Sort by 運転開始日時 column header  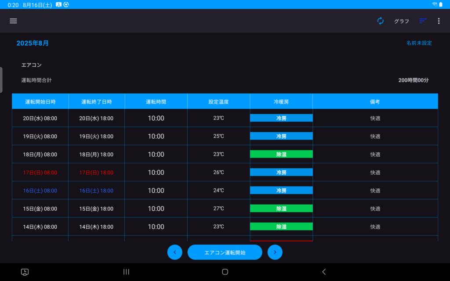[40, 101]
